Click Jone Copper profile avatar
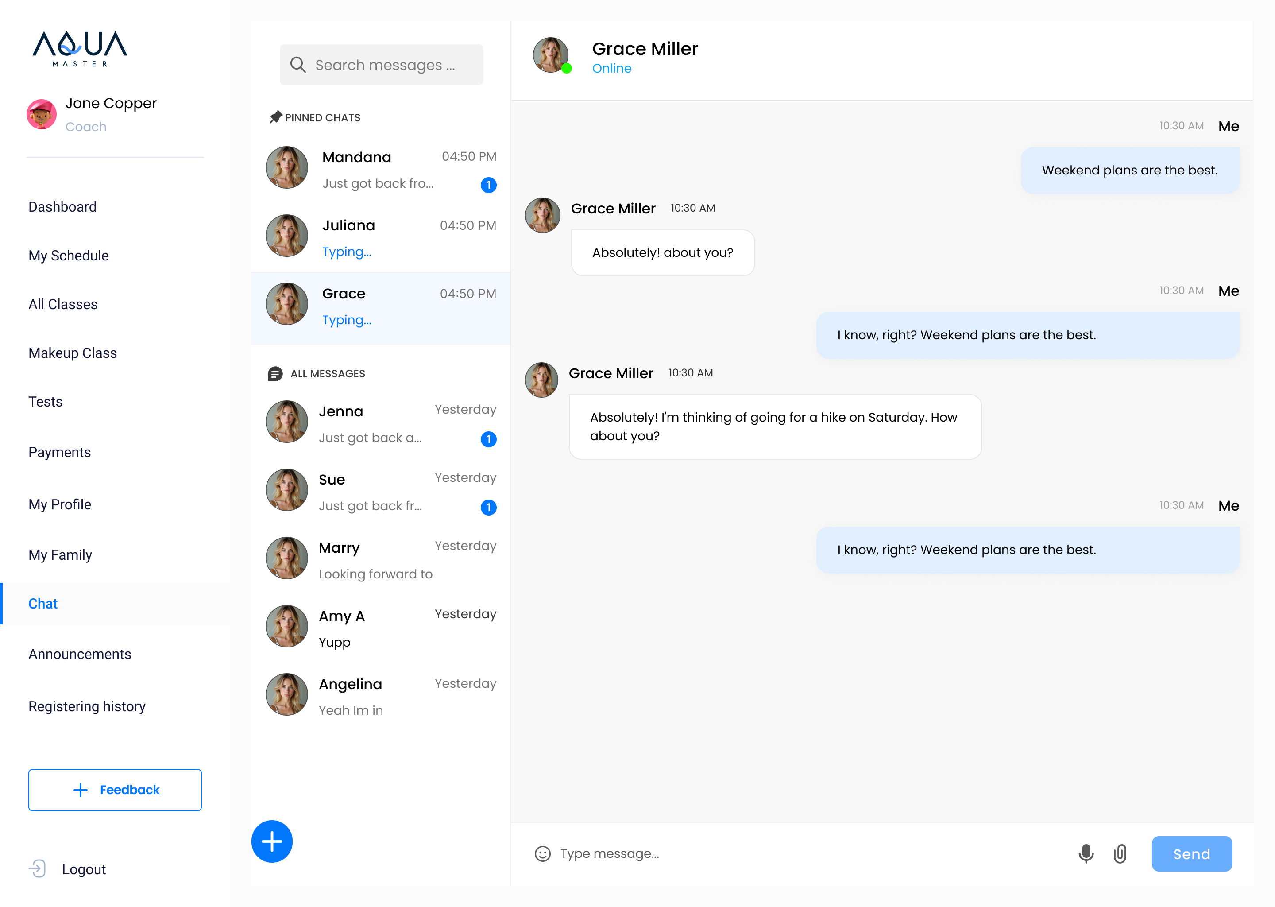This screenshot has height=907, width=1275. point(42,115)
